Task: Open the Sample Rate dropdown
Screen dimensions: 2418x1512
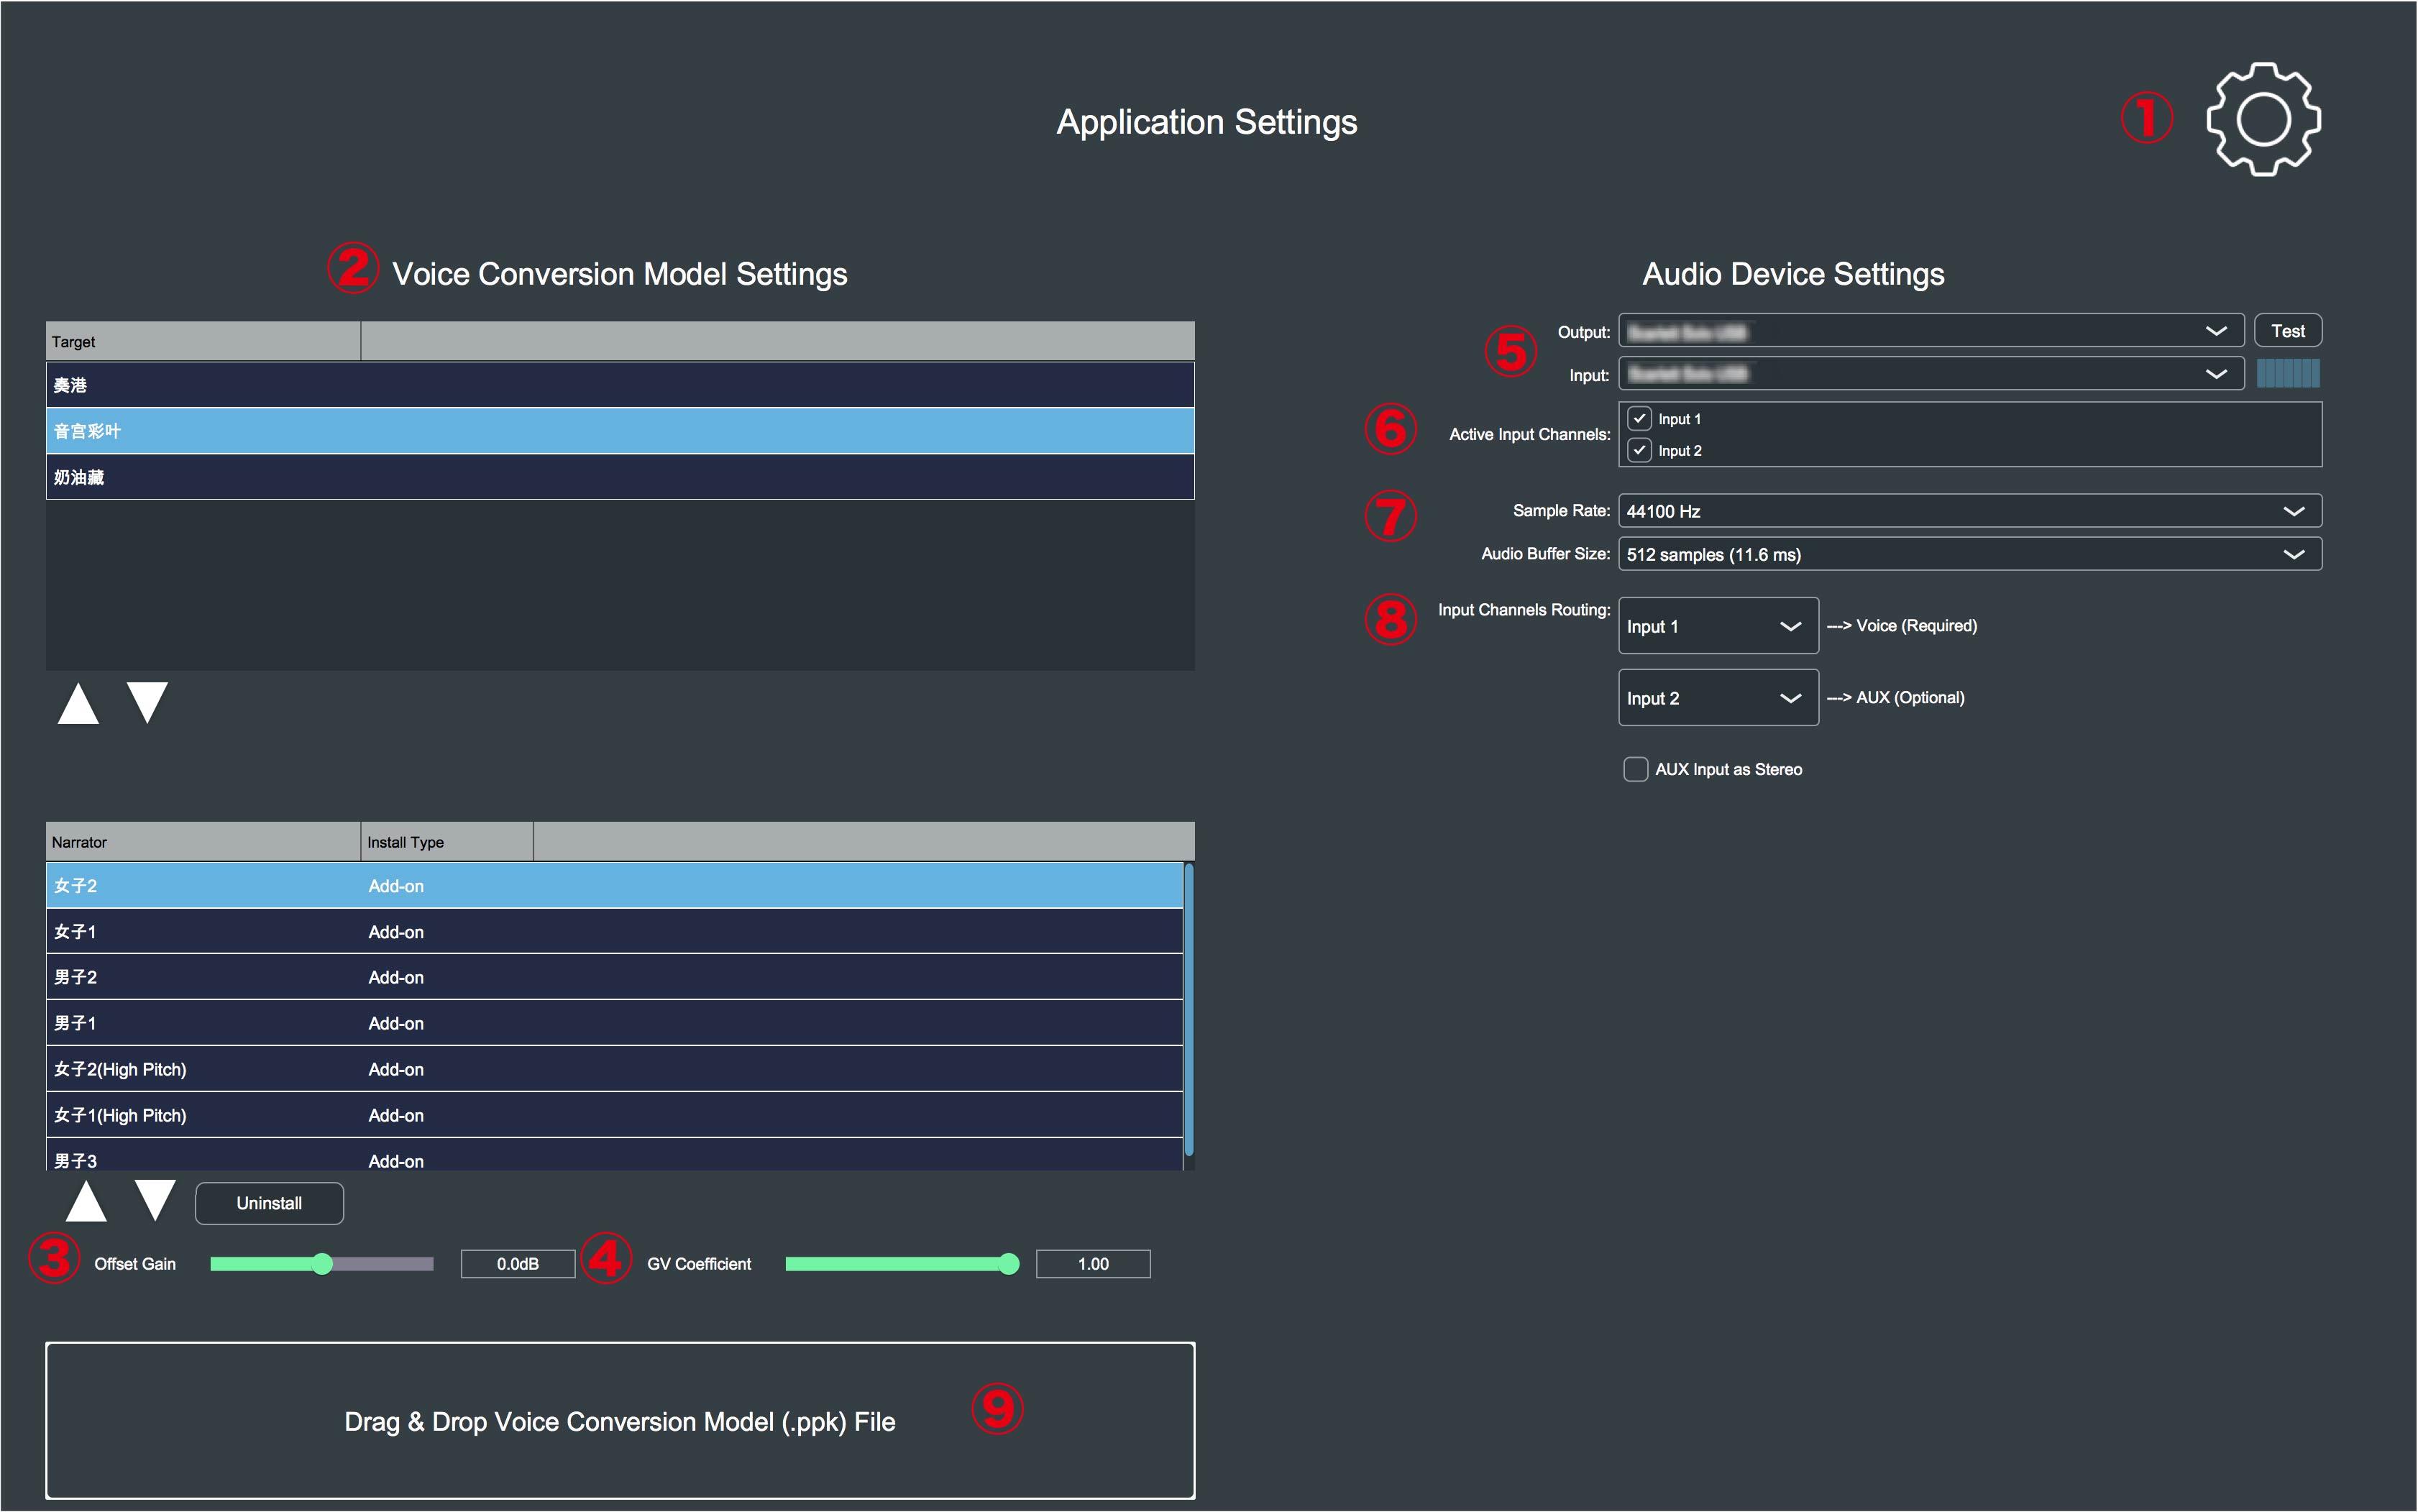Action: (1969, 511)
